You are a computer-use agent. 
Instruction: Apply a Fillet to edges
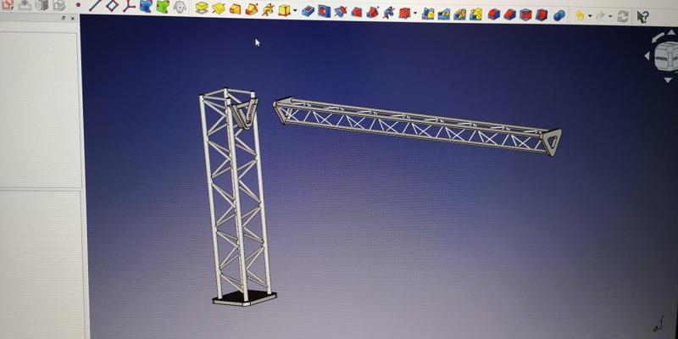[x=494, y=14]
